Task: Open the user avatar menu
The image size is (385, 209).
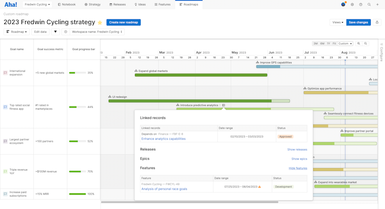Action: click(x=343, y=5)
